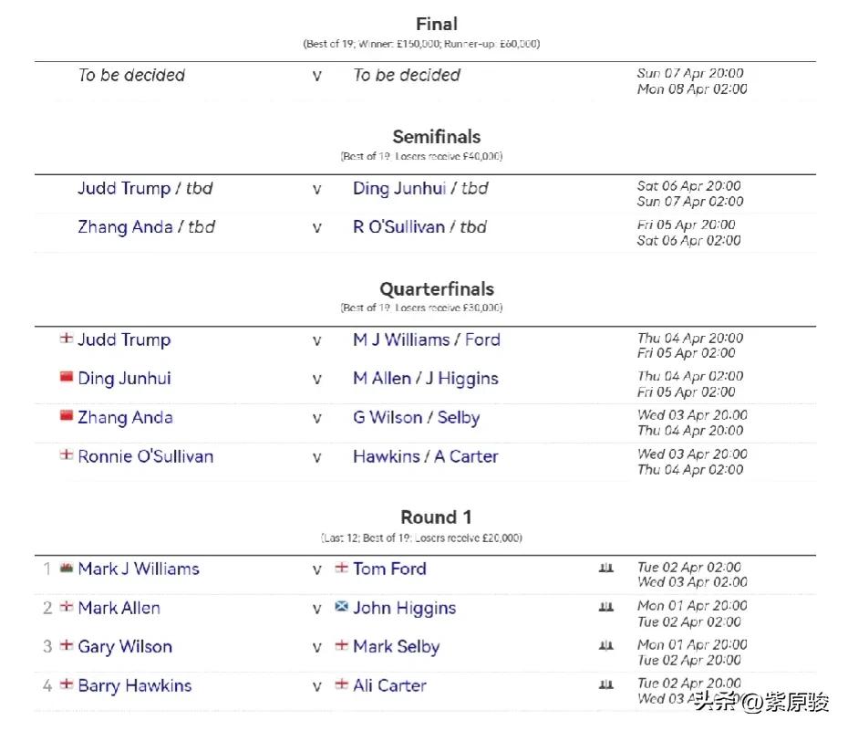Click the stats icon for Williams v Ford
Screen dimensions: 848x731
click(605, 569)
